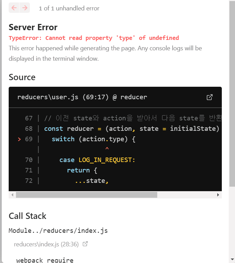Click down arrow of page vertical scrollbar

[x=232, y=259]
